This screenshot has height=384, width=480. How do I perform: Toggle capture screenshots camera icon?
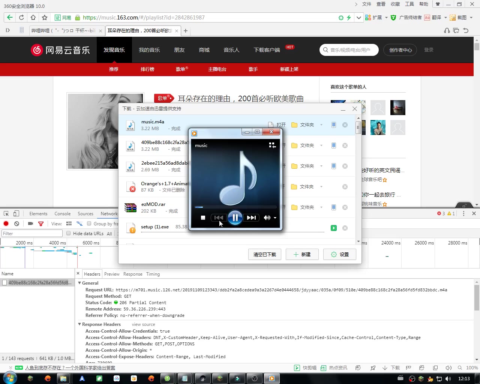point(30,223)
